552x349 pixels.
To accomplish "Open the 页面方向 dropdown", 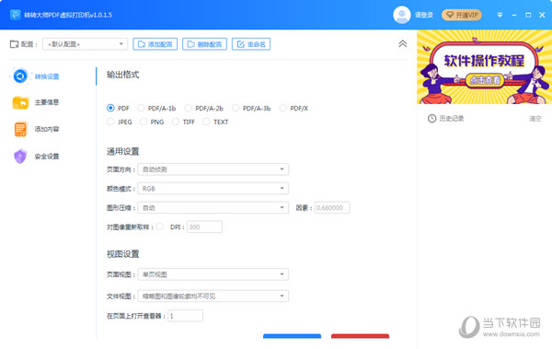I will click(x=213, y=169).
